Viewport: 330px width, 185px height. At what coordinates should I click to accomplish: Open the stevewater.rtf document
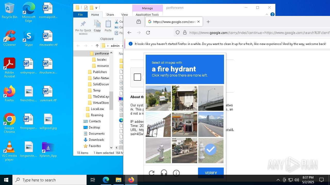point(48,38)
